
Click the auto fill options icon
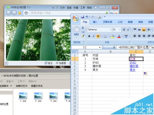(x=145, y=74)
